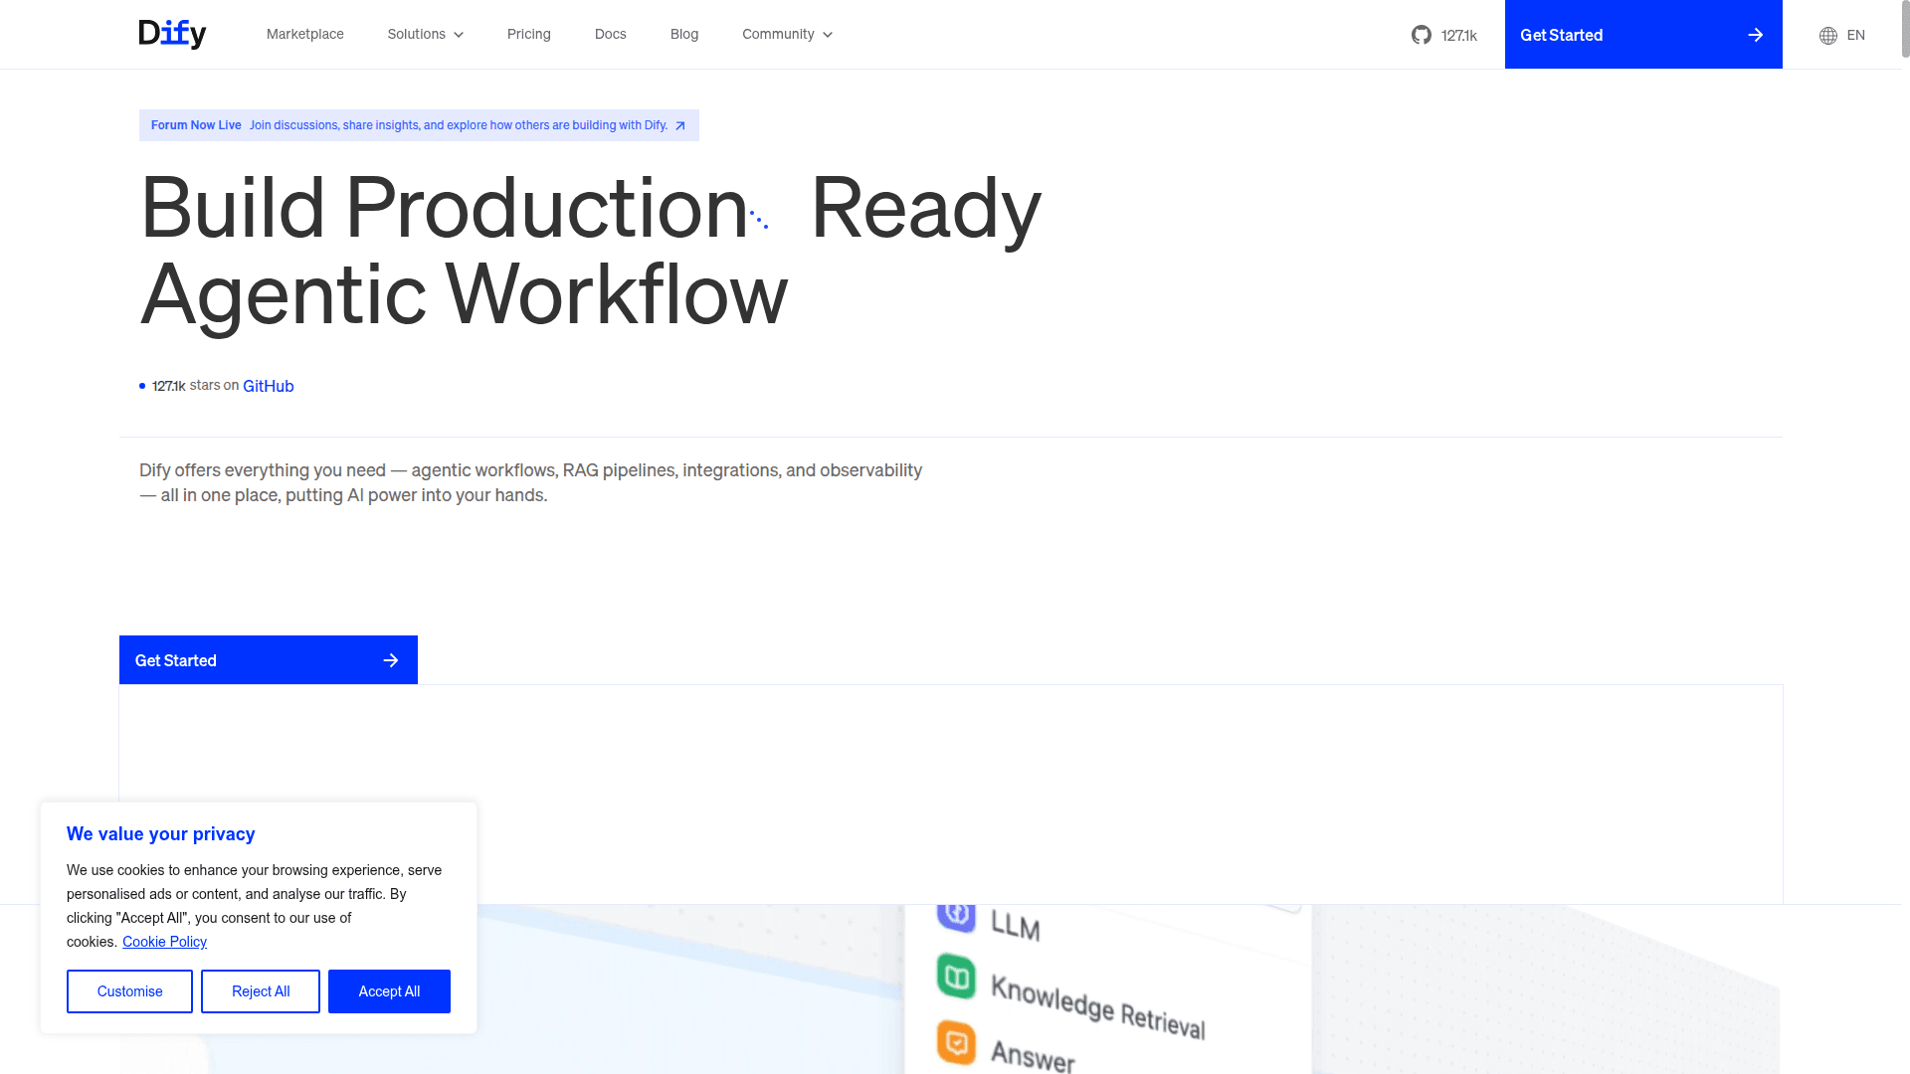Open Customise cookie preferences
This screenshot has width=1910, height=1074.
click(x=129, y=991)
